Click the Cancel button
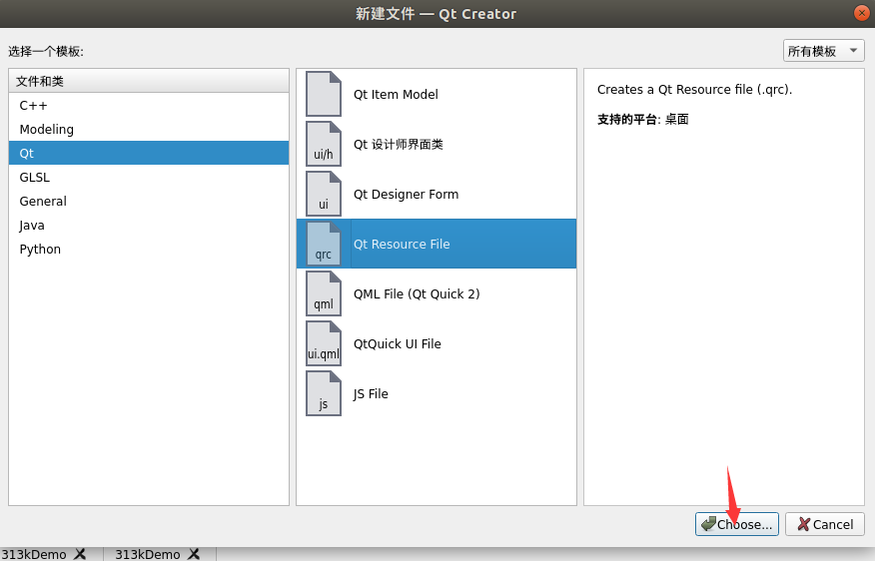The image size is (875, 561). [825, 524]
